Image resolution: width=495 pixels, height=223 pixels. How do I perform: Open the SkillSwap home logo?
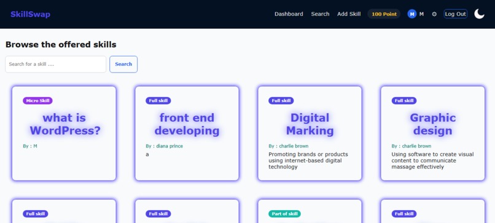point(30,14)
